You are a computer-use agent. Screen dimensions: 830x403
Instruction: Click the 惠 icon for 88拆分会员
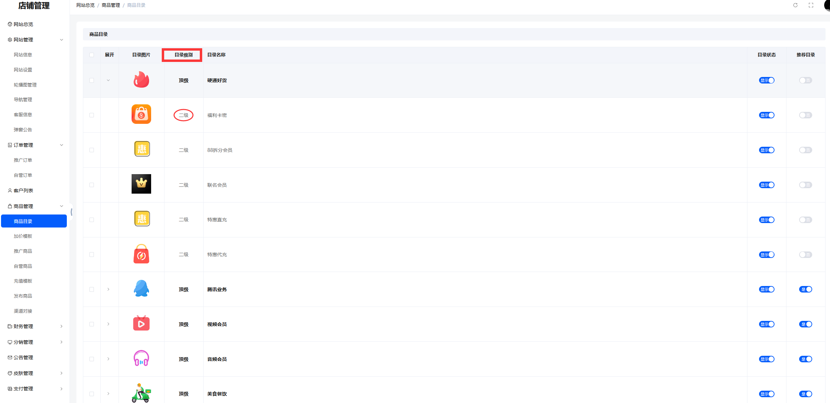pos(142,149)
